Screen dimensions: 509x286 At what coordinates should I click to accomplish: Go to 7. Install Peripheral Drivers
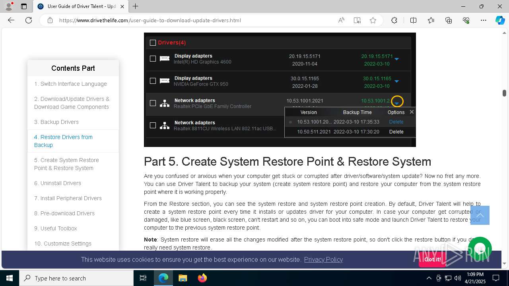click(68, 198)
